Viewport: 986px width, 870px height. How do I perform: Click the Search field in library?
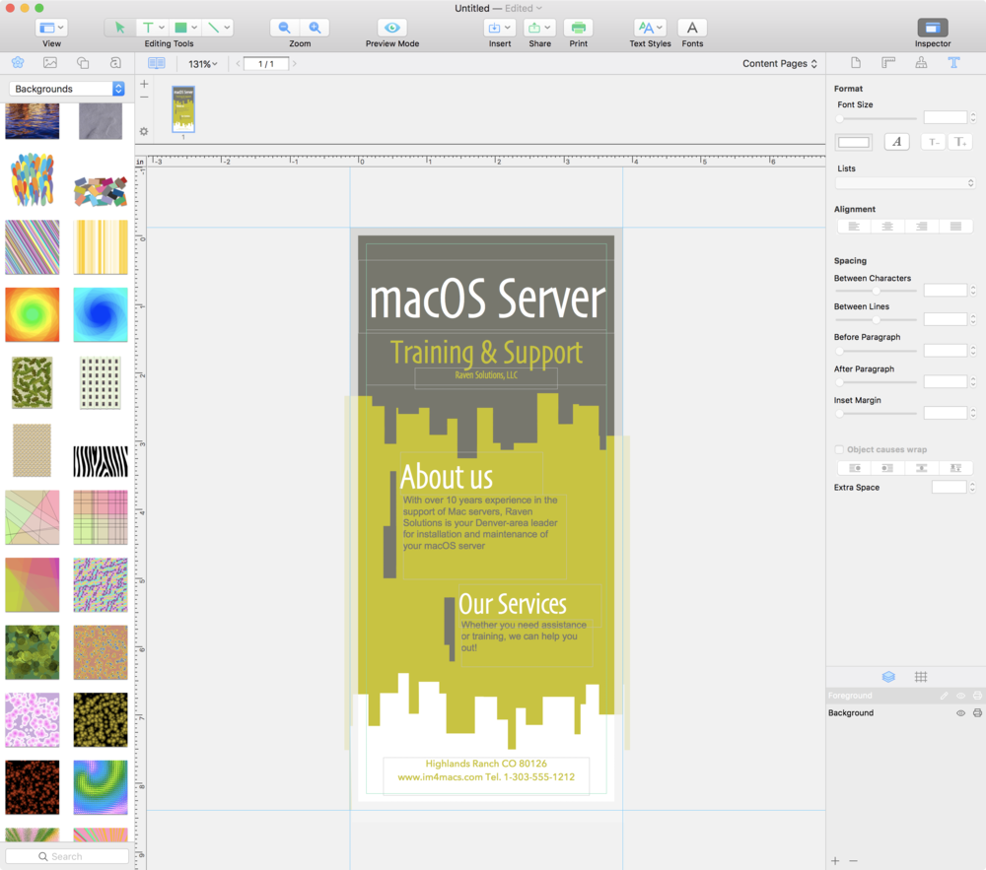click(x=67, y=856)
